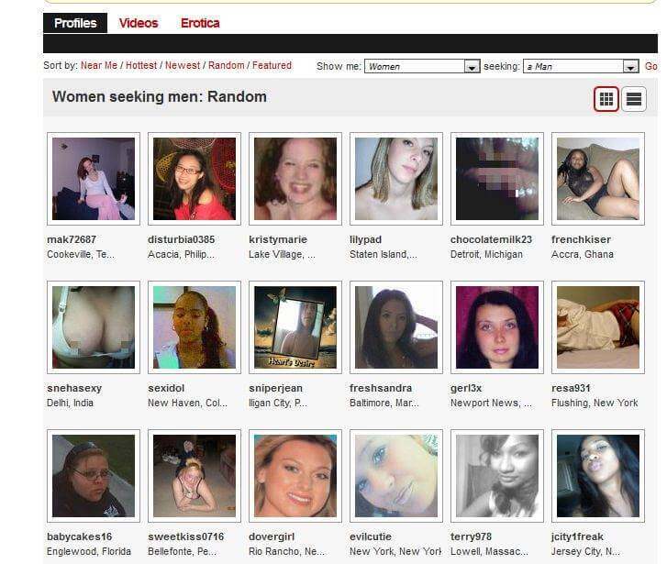Viewport: 667px width, 564px height.
Task: Switch to grid view layout icon
Action: click(606, 99)
